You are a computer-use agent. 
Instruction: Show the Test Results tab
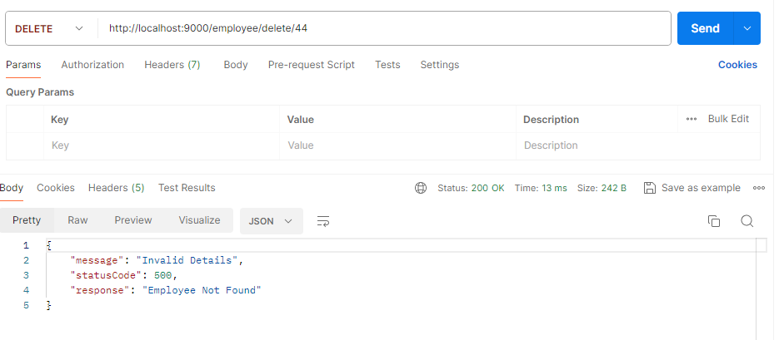coord(187,188)
